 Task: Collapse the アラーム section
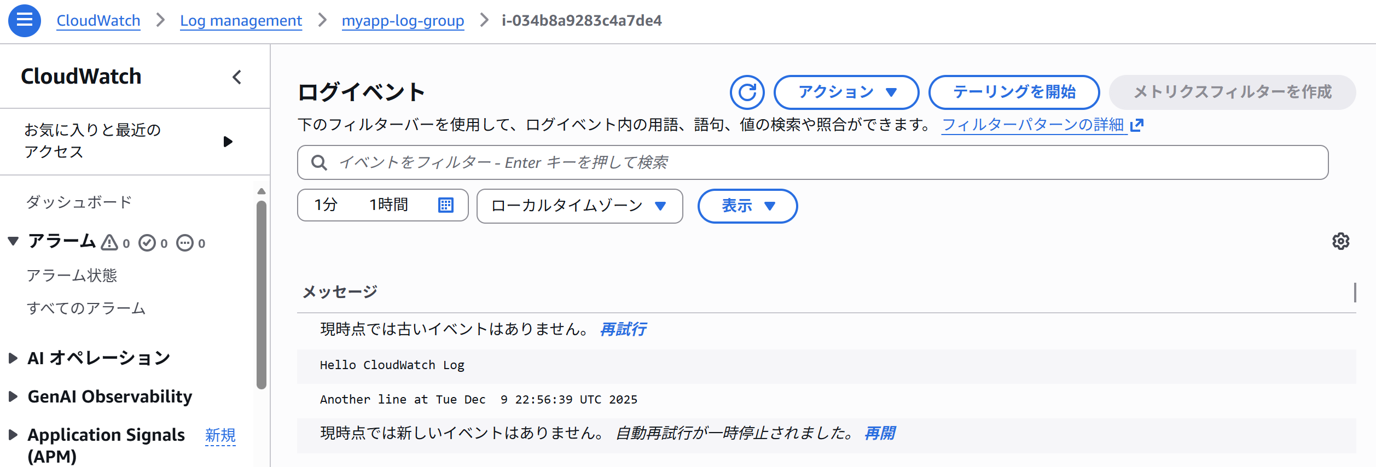pos(13,241)
